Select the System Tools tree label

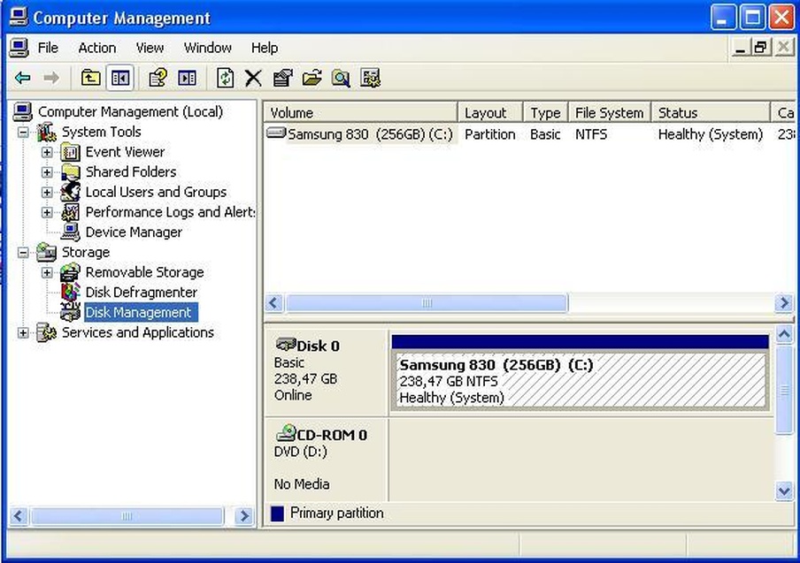coord(101,132)
